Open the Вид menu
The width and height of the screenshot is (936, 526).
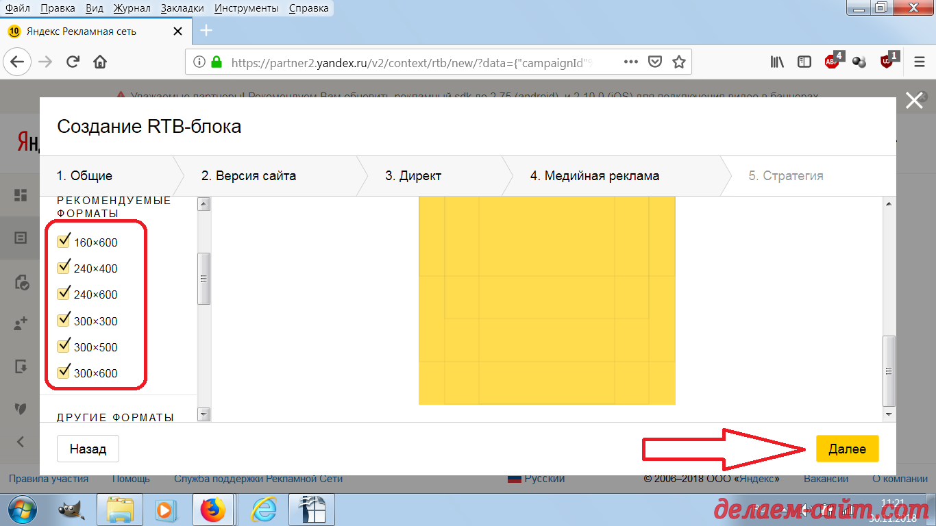[95, 8]
